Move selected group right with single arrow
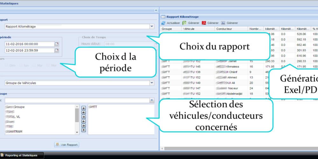The height and width of the screenshot is (159, 318). coord(83,117)
